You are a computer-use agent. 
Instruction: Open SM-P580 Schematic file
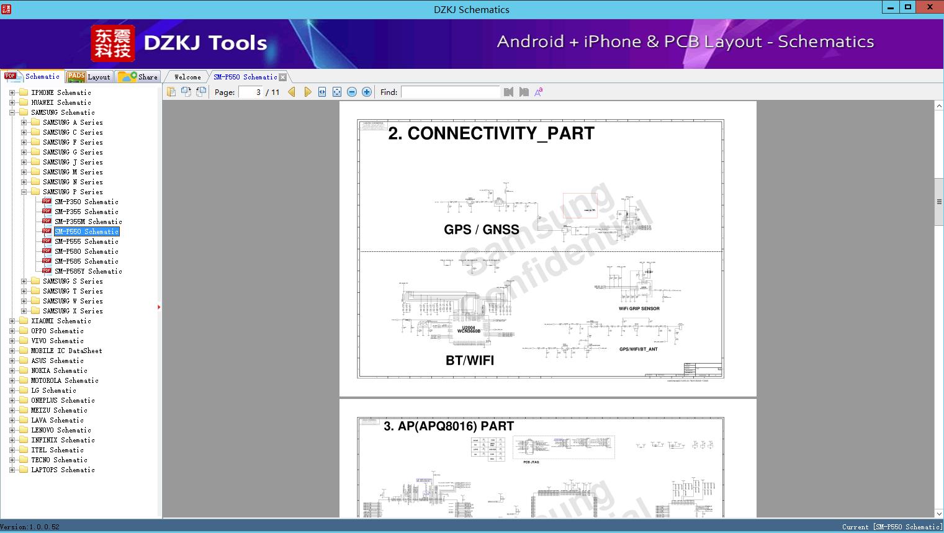pyautogui.click(x=86, y=251)
